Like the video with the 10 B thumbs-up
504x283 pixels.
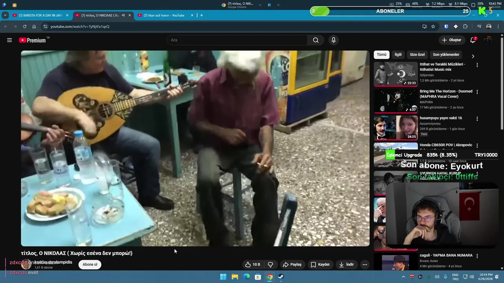tap(252, 265)
